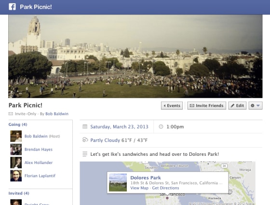
Task: Click the Ike's sandwiches description text
Action: [155, 154]
